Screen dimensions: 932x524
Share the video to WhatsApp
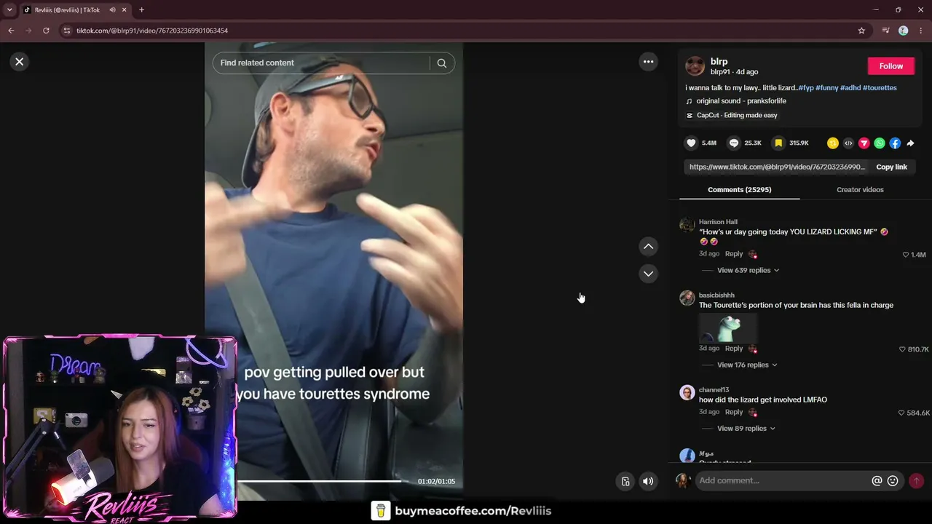click(880, 143)
